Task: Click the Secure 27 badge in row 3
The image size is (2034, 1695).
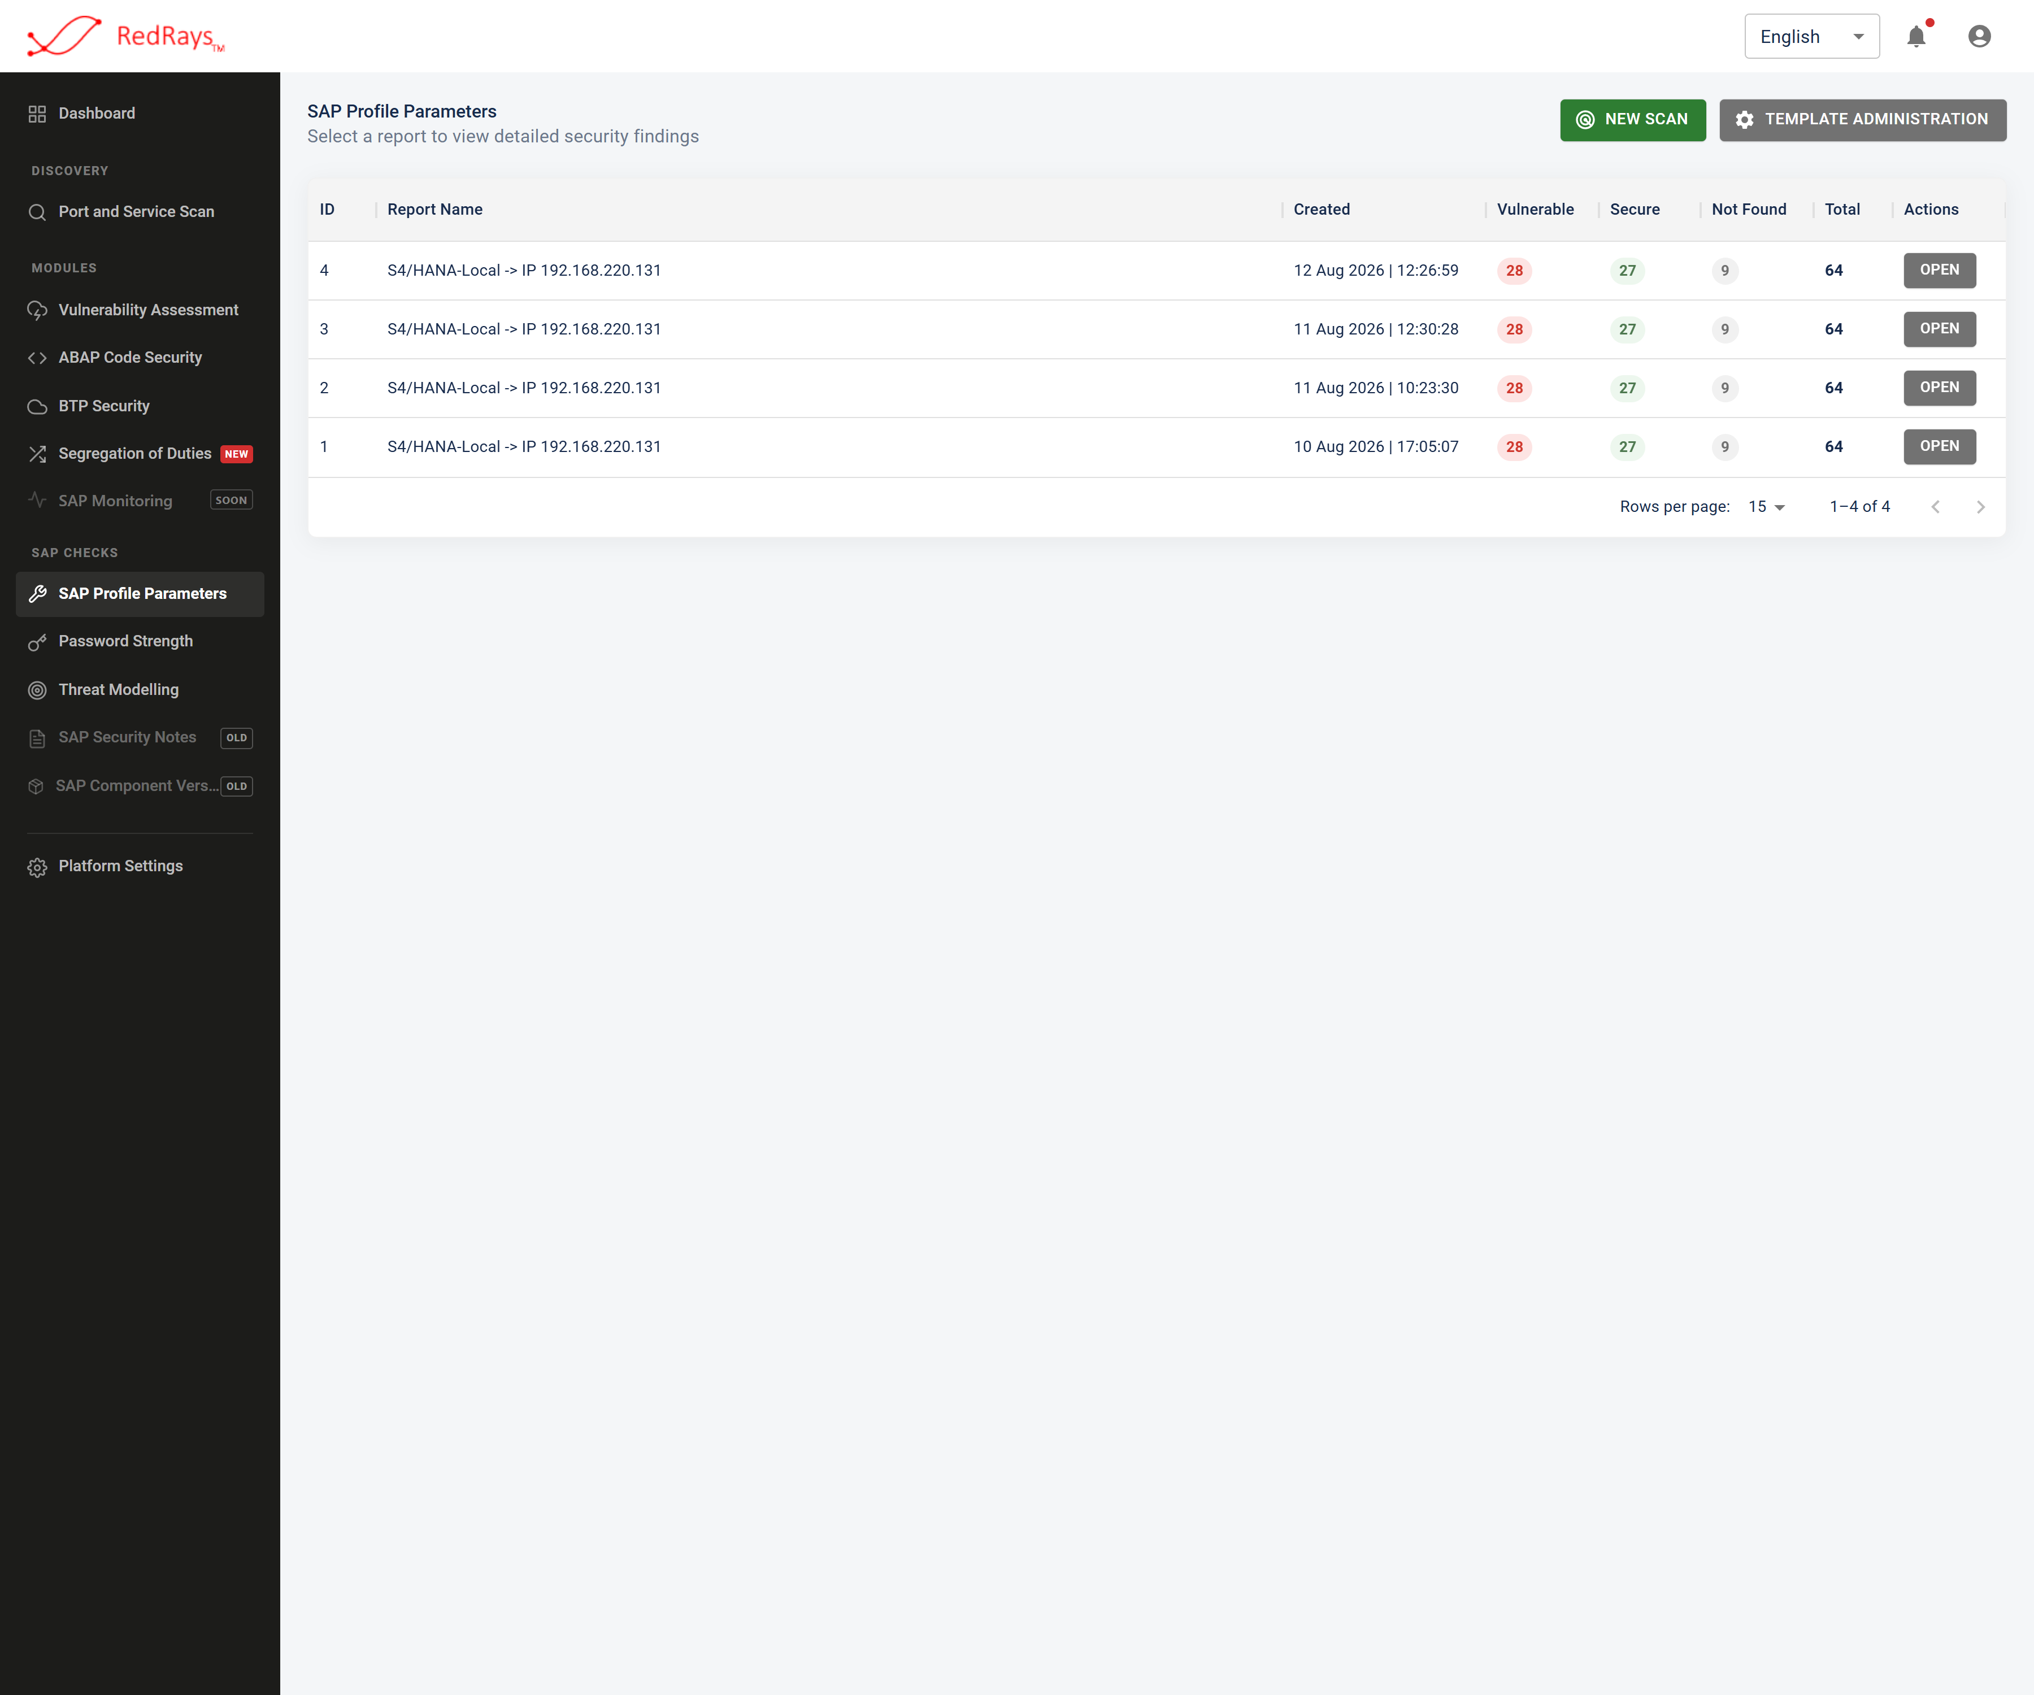Action: (x=1627, y=329)
